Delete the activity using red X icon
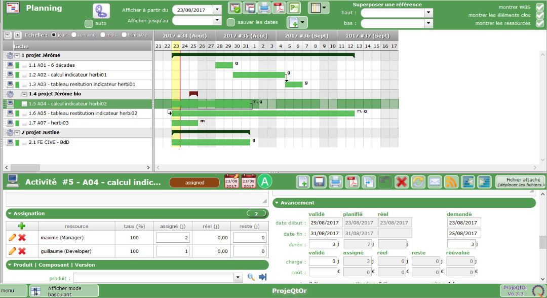 pos(402,182)
